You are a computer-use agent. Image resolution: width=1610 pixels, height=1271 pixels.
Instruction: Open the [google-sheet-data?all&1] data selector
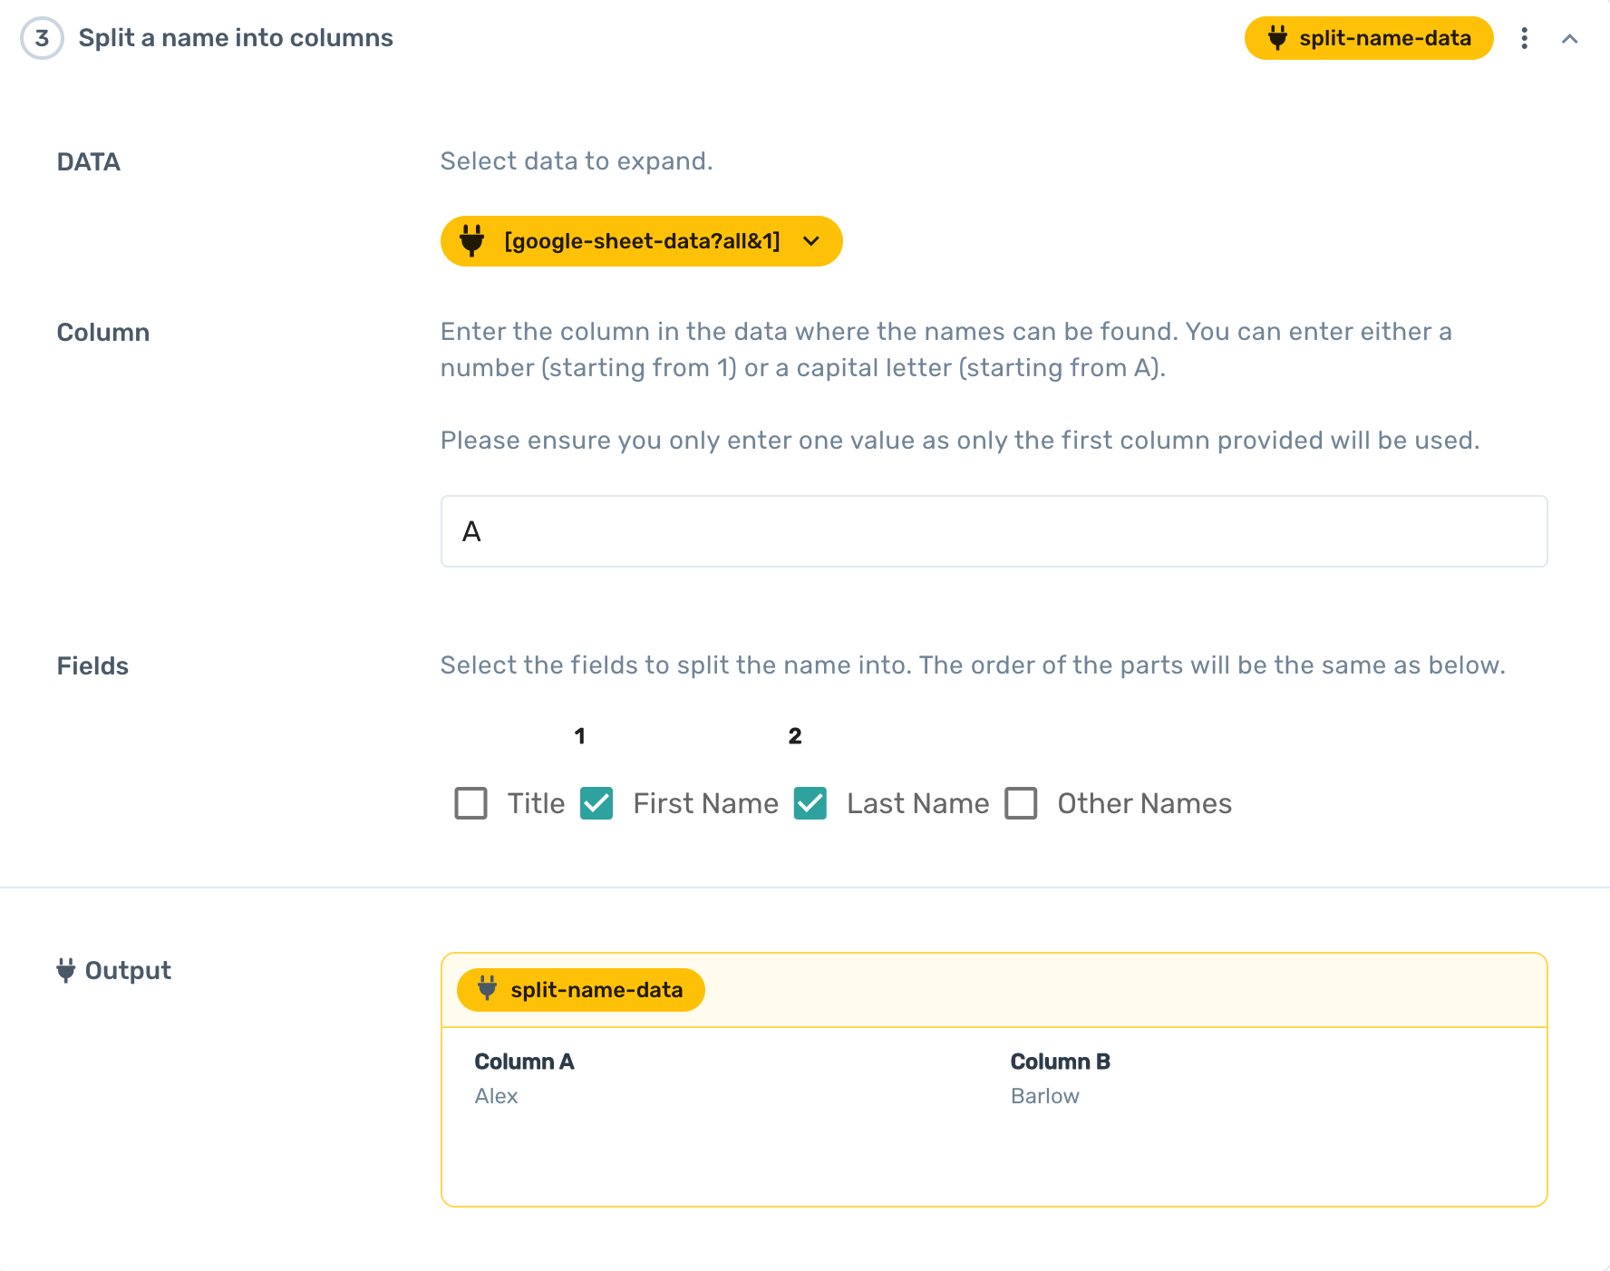[641, 241]
